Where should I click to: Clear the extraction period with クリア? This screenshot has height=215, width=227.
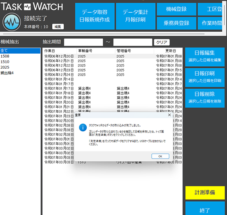(162, 42)
